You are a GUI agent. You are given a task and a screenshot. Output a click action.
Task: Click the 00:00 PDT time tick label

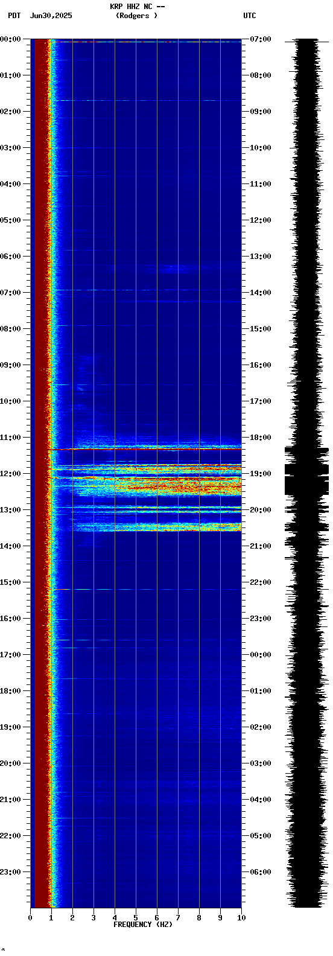pyautogui.click(x=10, y=39)
